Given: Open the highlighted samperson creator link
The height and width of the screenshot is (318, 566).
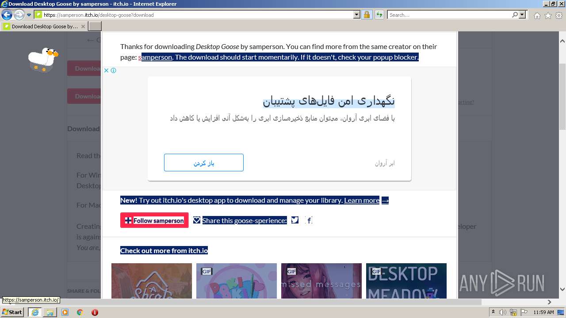Looking at the screenshot, I should click(x=155, y=57).
